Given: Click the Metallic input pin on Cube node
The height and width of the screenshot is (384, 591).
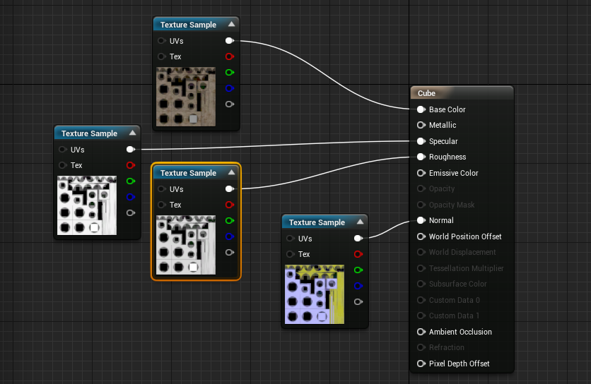Looking at the screenshot, I should point(421,126).
